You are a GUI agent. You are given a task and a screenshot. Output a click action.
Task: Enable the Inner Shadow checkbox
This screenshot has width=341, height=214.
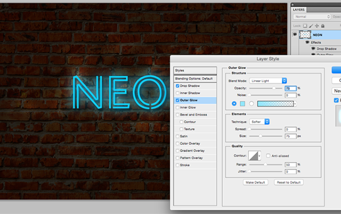point(177,93)
